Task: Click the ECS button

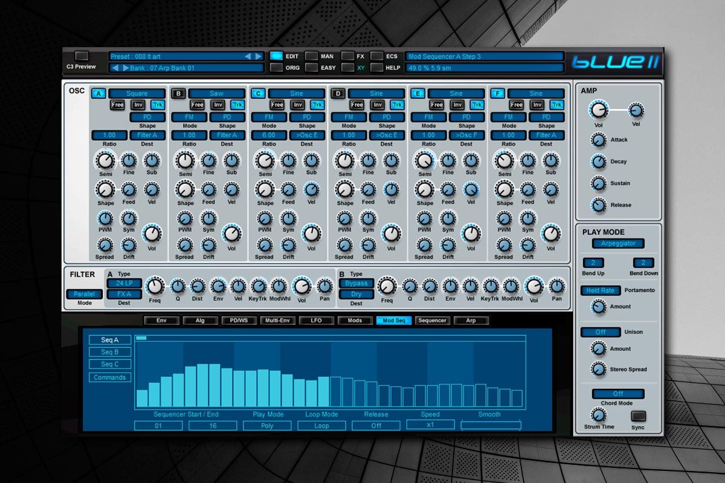Action: click(x=376, y=56)
